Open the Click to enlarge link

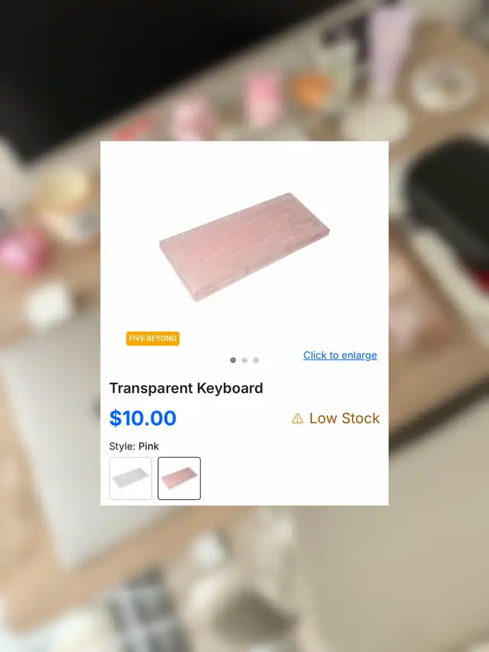click(340, 355)
